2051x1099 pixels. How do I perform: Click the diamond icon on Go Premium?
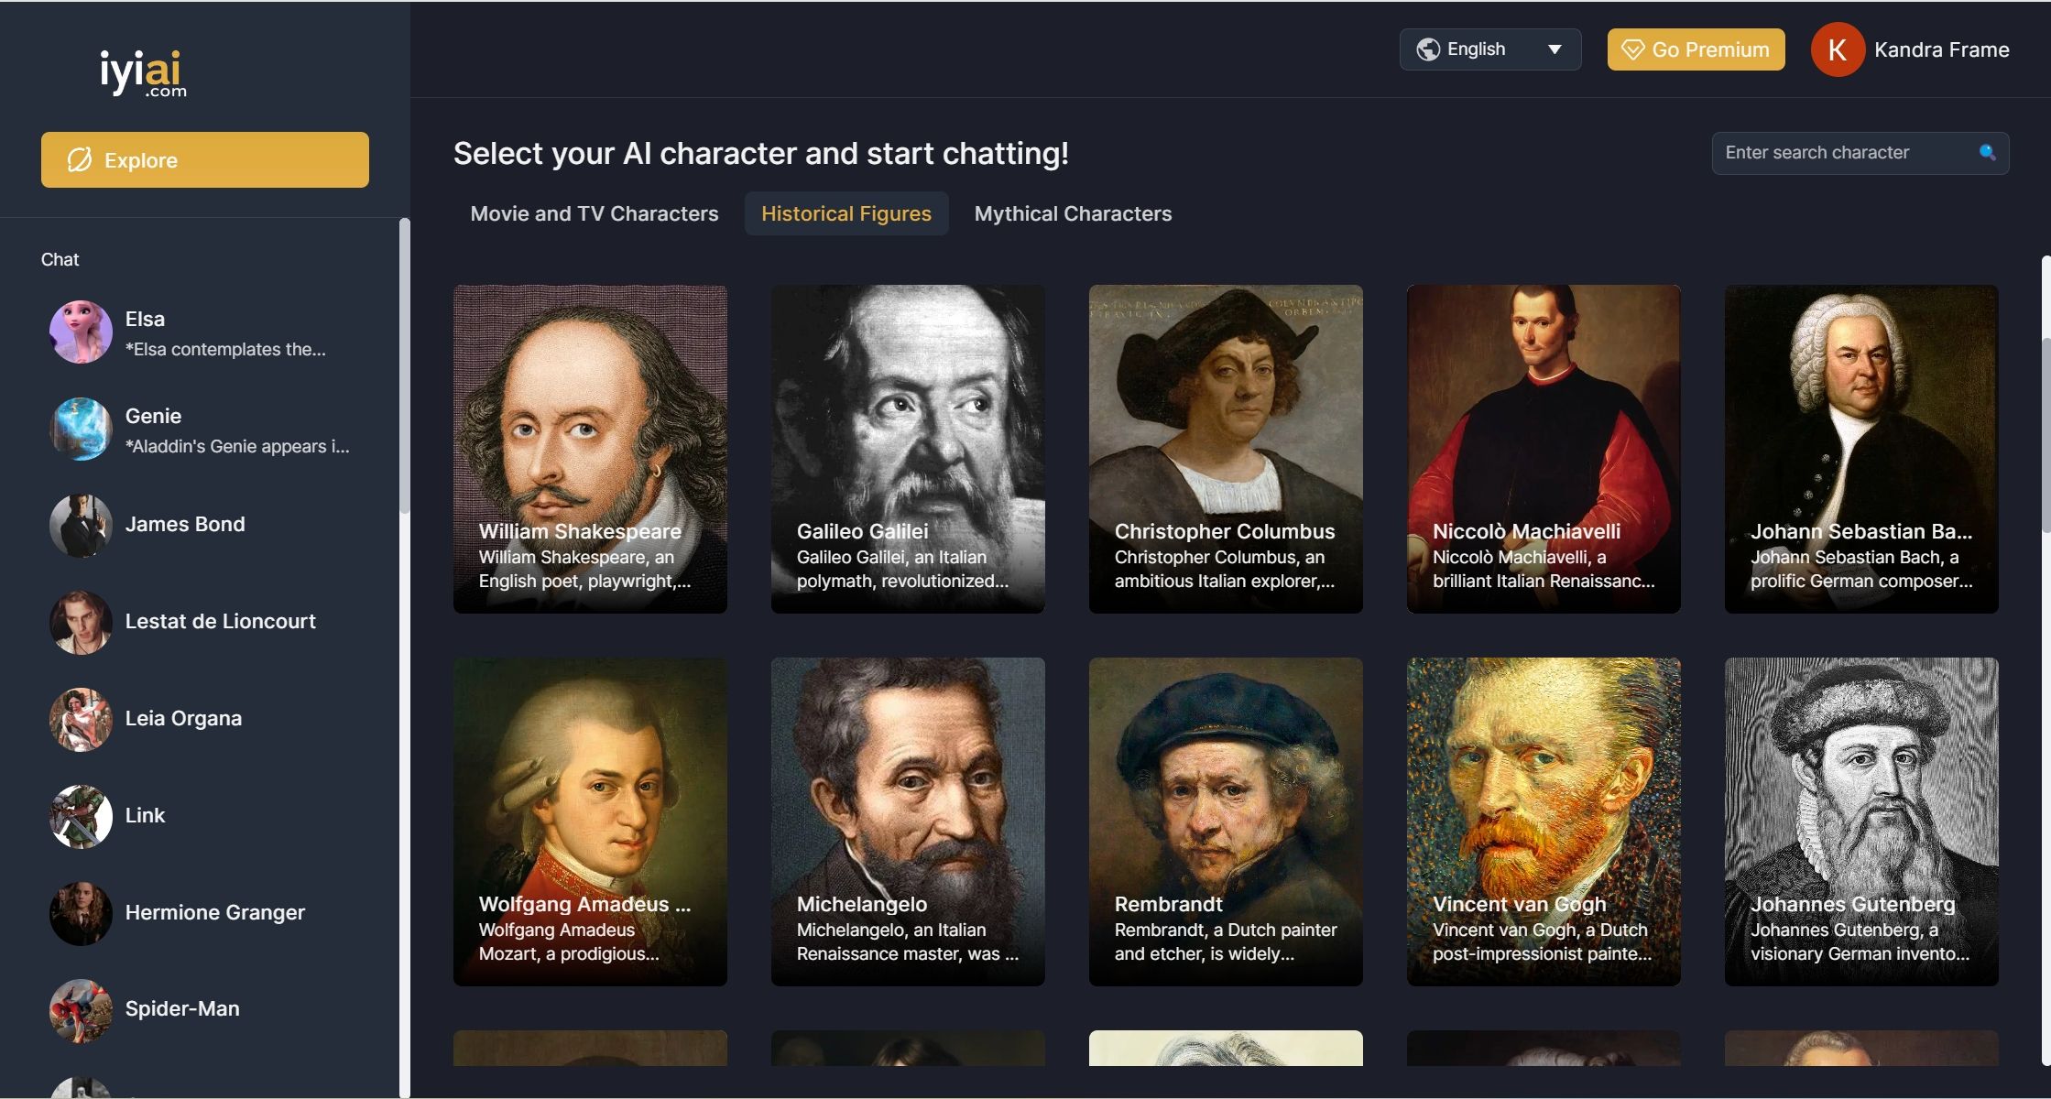1633,49
